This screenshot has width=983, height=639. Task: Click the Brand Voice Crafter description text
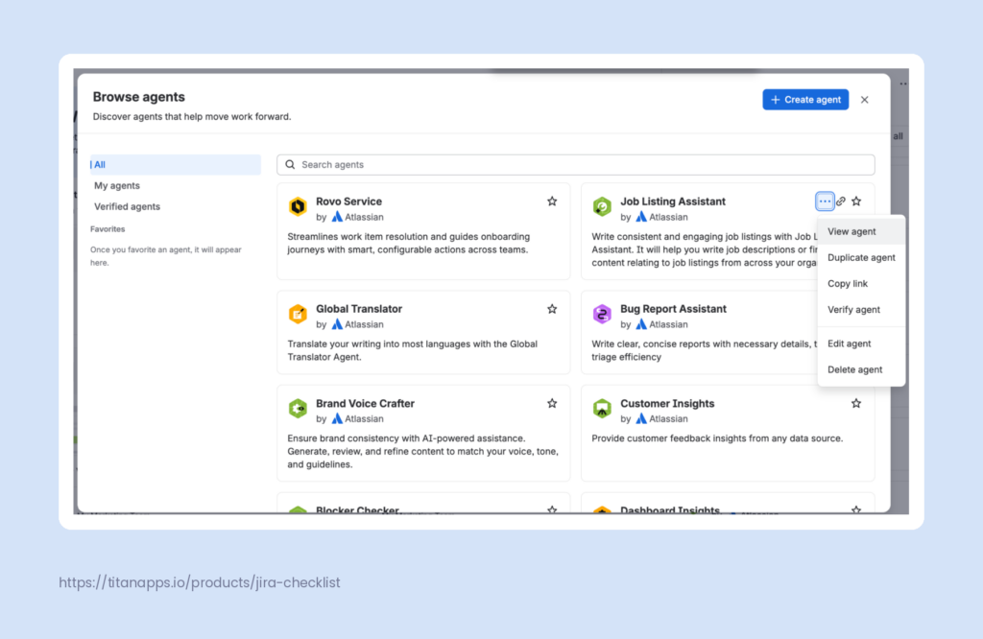point(422,451)
